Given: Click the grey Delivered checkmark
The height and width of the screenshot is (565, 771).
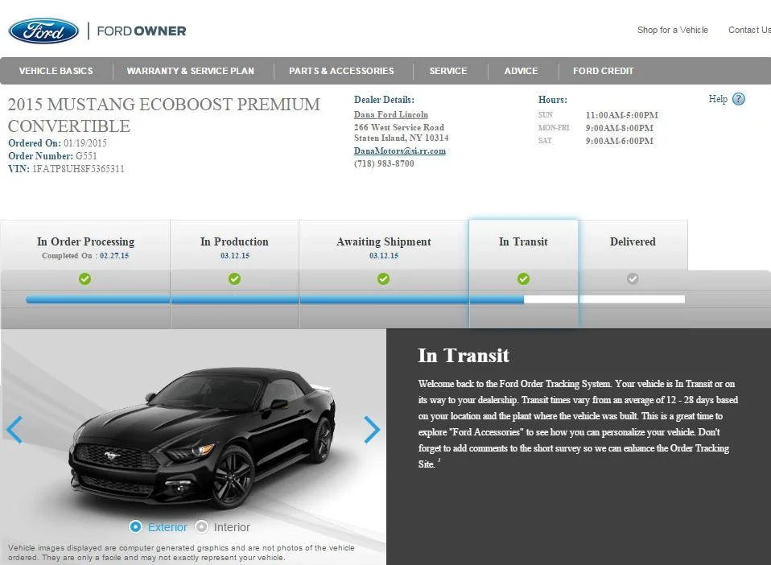Looking at the screenshot, I should coord(633,278).
